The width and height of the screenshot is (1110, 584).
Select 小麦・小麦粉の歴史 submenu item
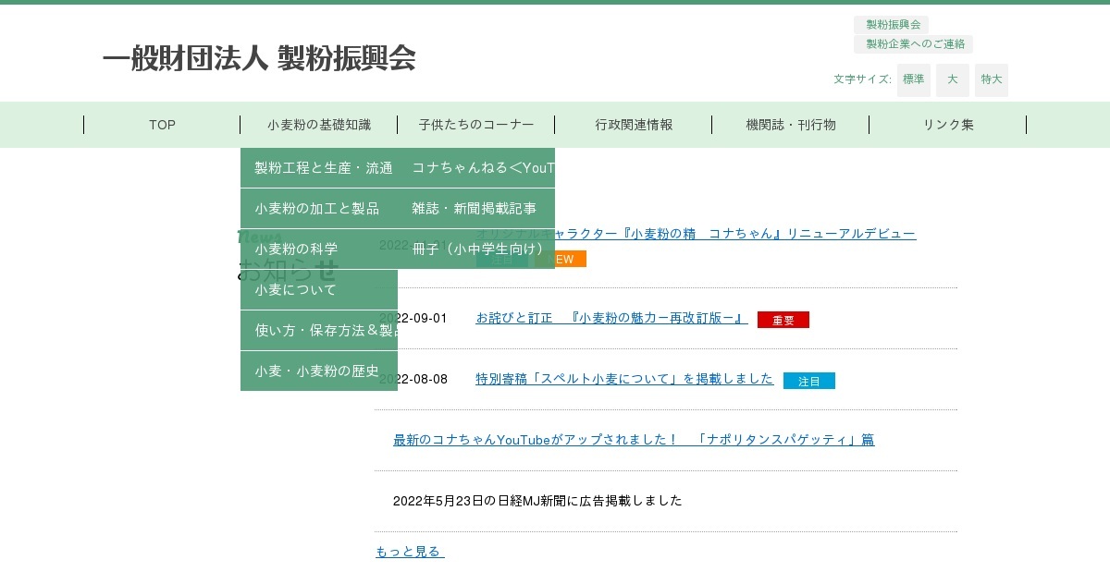(x=319, y=371)
